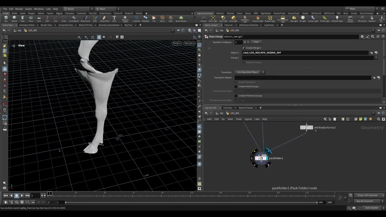This screenshot has height=217, width=386.
Task: Enable the Create Primitive Groups checkbox
Action: (x=236, y=96)
